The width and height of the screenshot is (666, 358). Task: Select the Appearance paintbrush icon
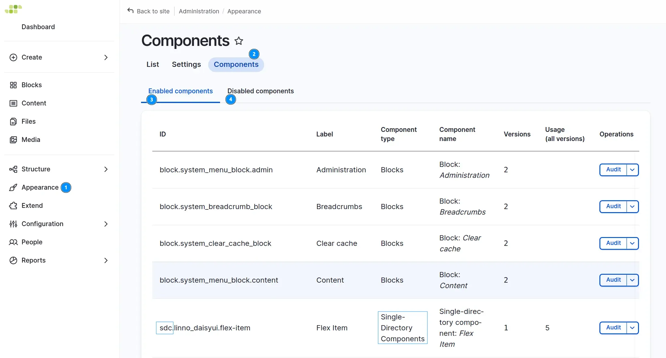(13, 188)
